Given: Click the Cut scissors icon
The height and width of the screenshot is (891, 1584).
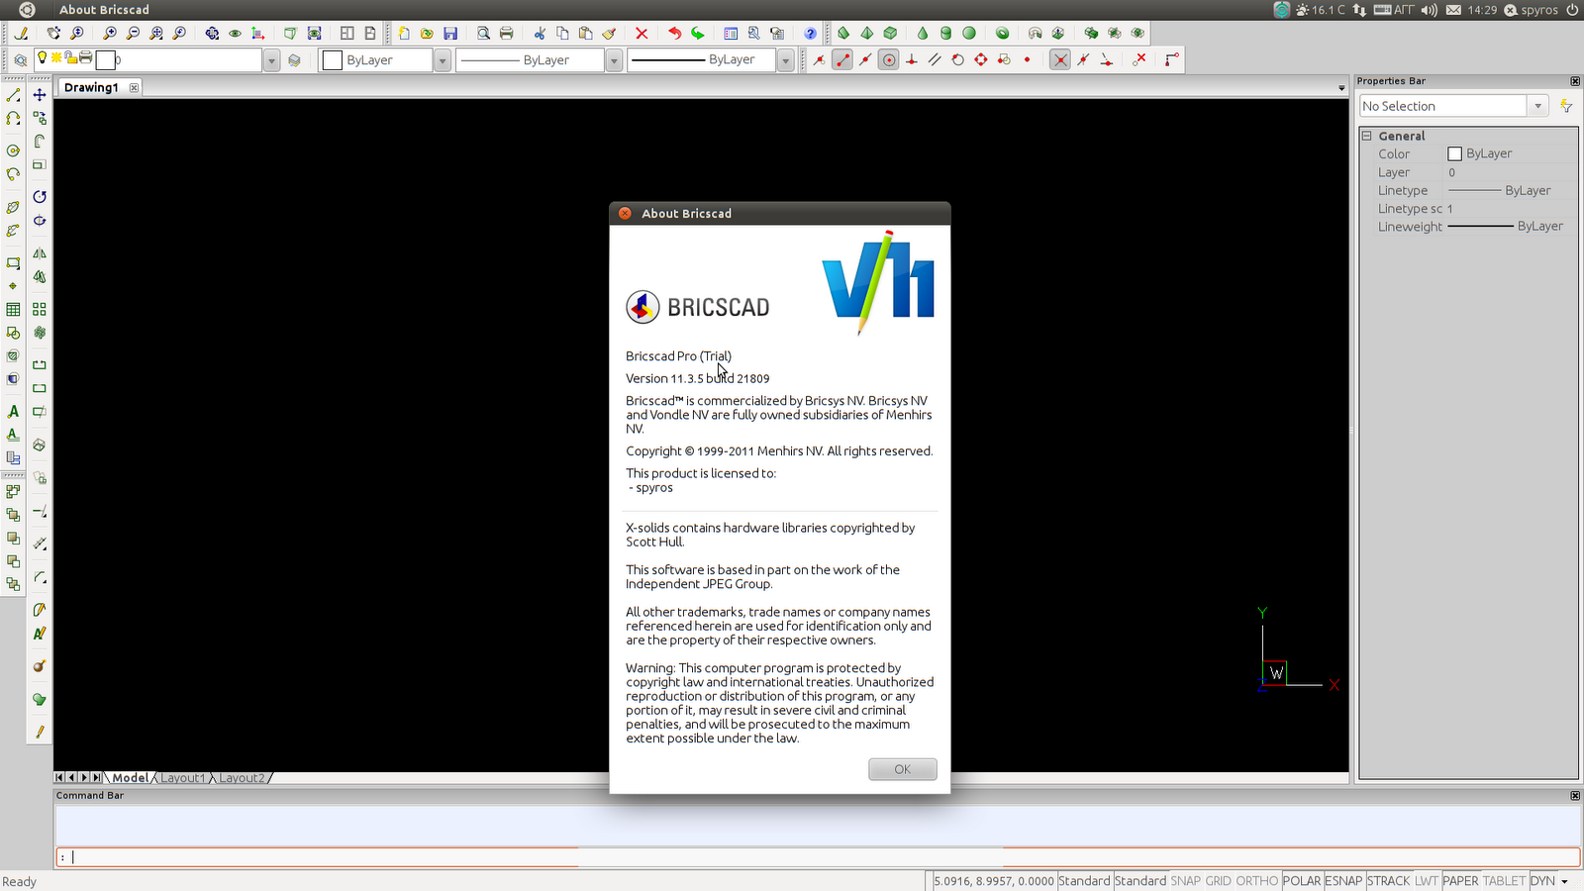Looking at the screenshot, I should pos(540,33).
